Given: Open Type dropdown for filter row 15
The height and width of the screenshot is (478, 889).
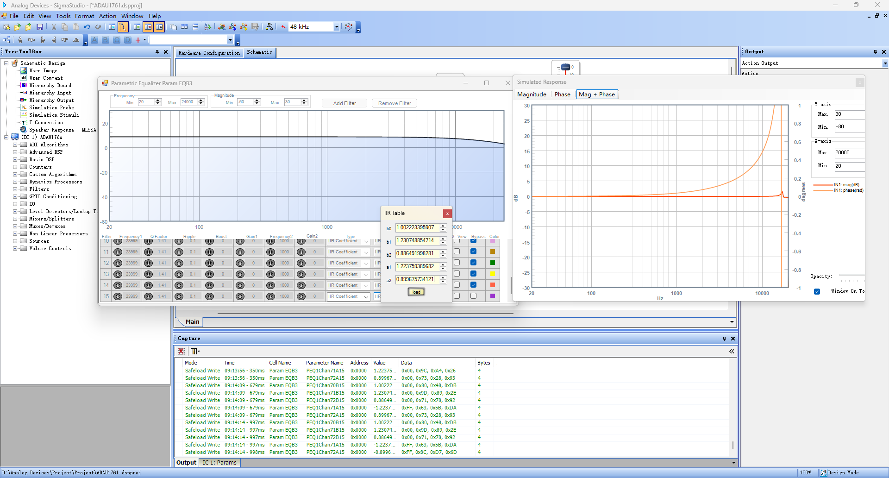Looking at the screenshot, I should pos(366,296).
